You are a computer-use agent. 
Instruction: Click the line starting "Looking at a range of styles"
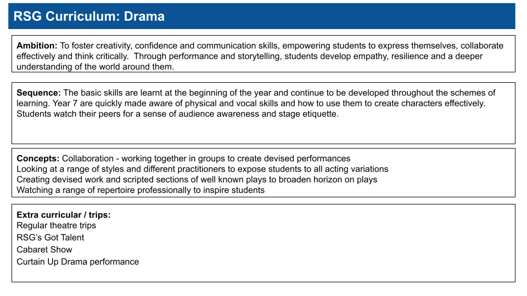202,169
